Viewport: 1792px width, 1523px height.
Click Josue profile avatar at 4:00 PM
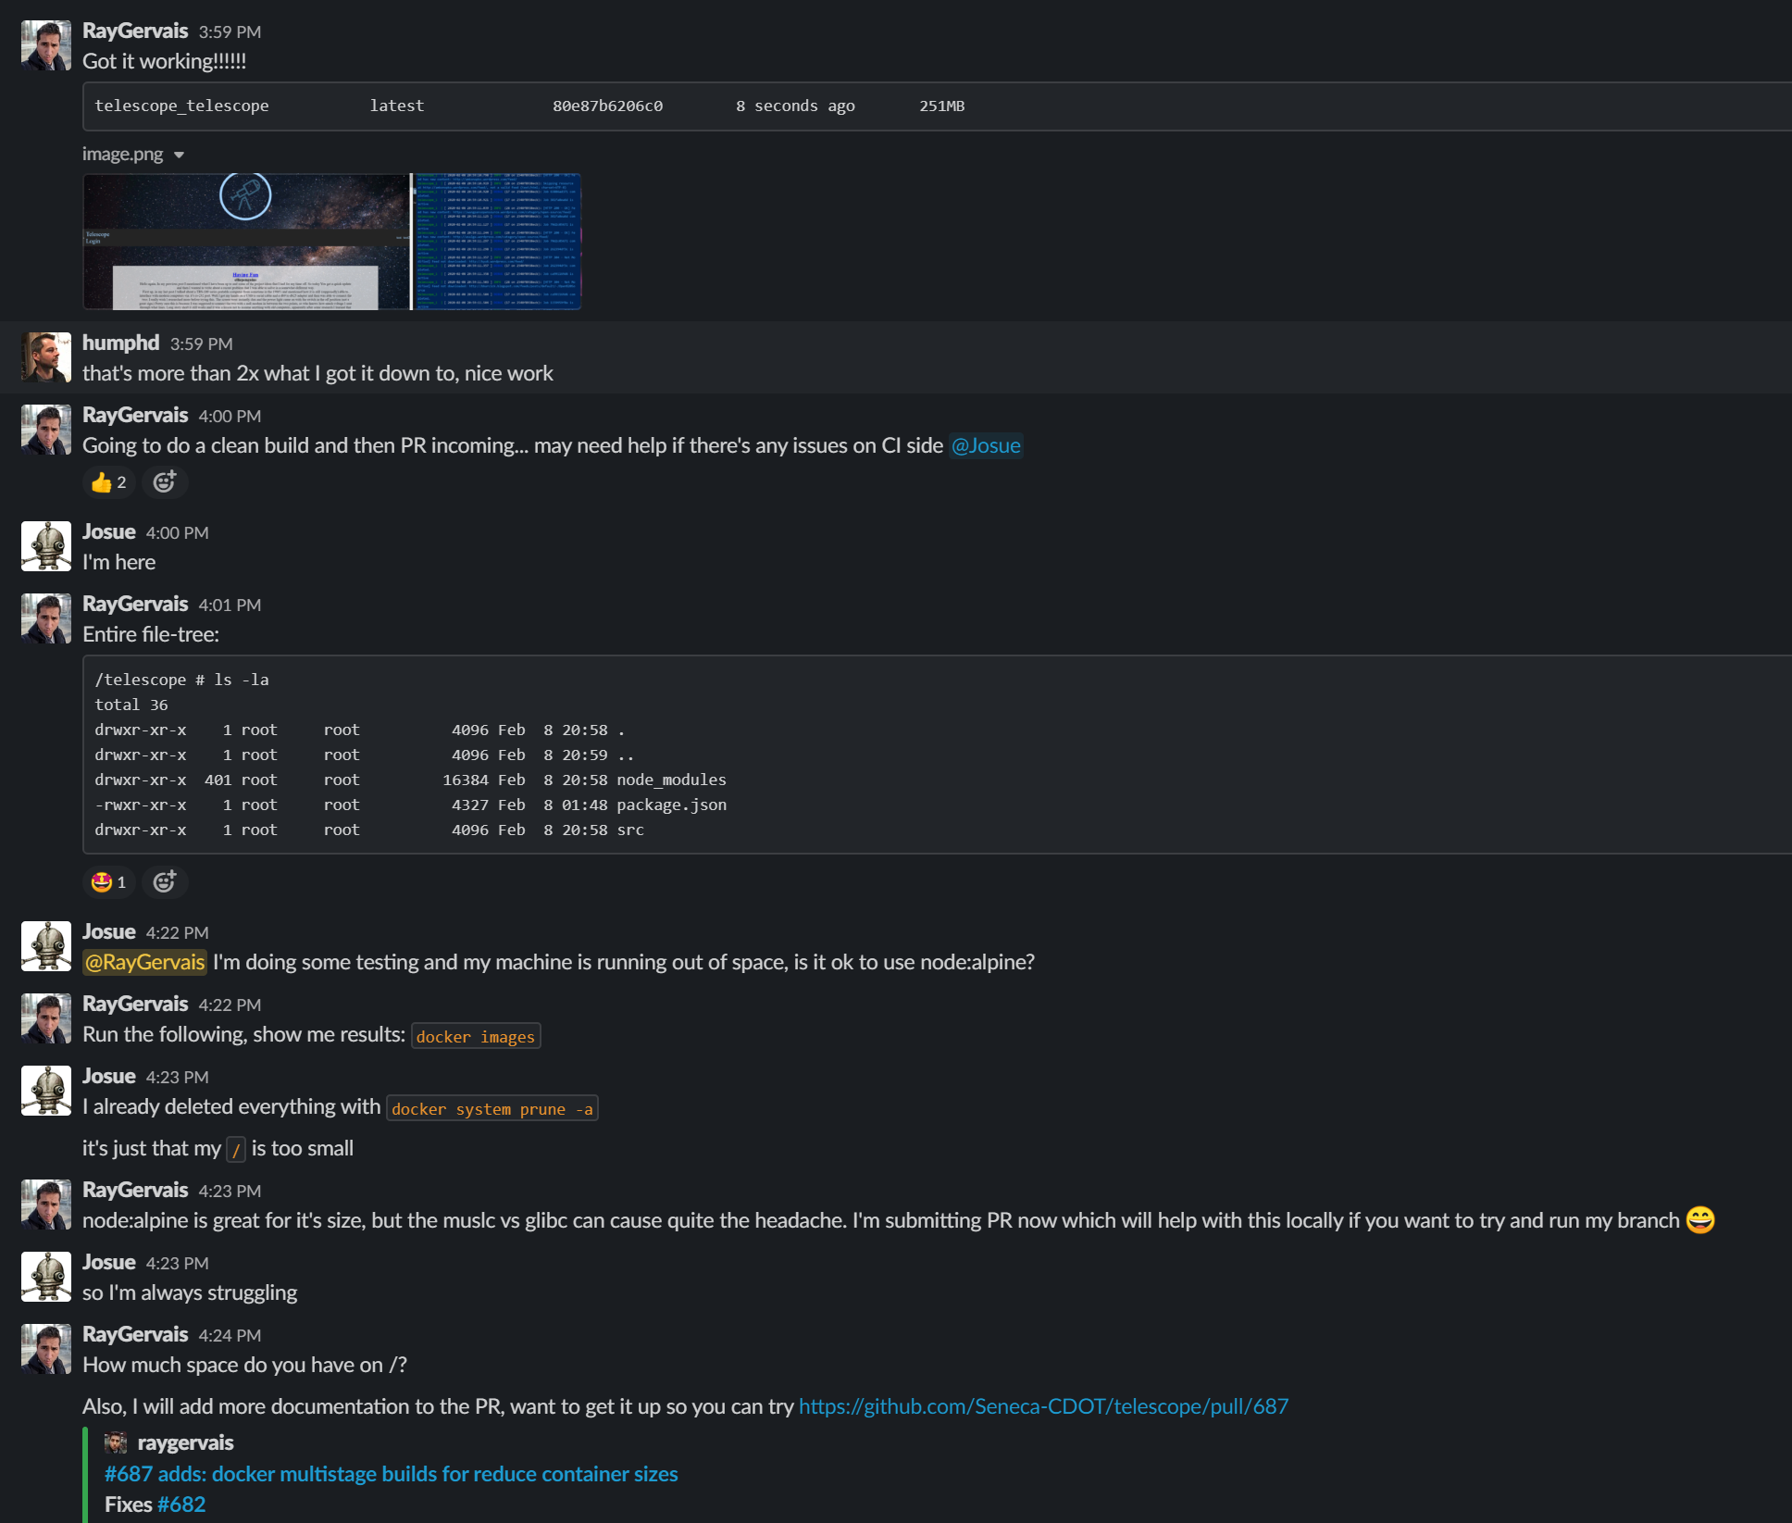(x=47, y=544)
